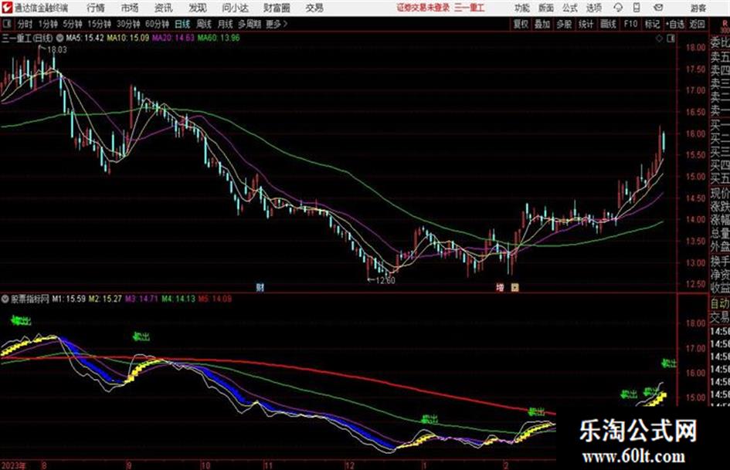The image size is (730, 470).
Task: Click the 统计 button
Action: 586,24
